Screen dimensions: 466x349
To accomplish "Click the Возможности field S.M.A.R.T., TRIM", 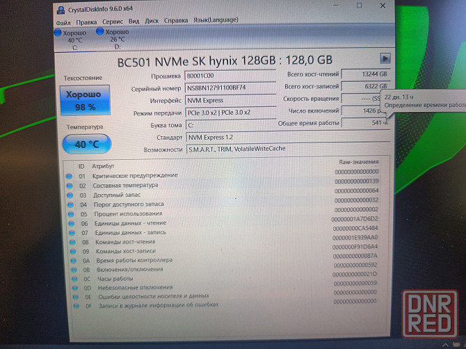I will click(288, 149).
